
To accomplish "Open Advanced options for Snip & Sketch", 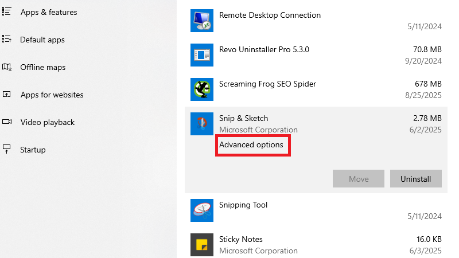I will click(251, 145).
